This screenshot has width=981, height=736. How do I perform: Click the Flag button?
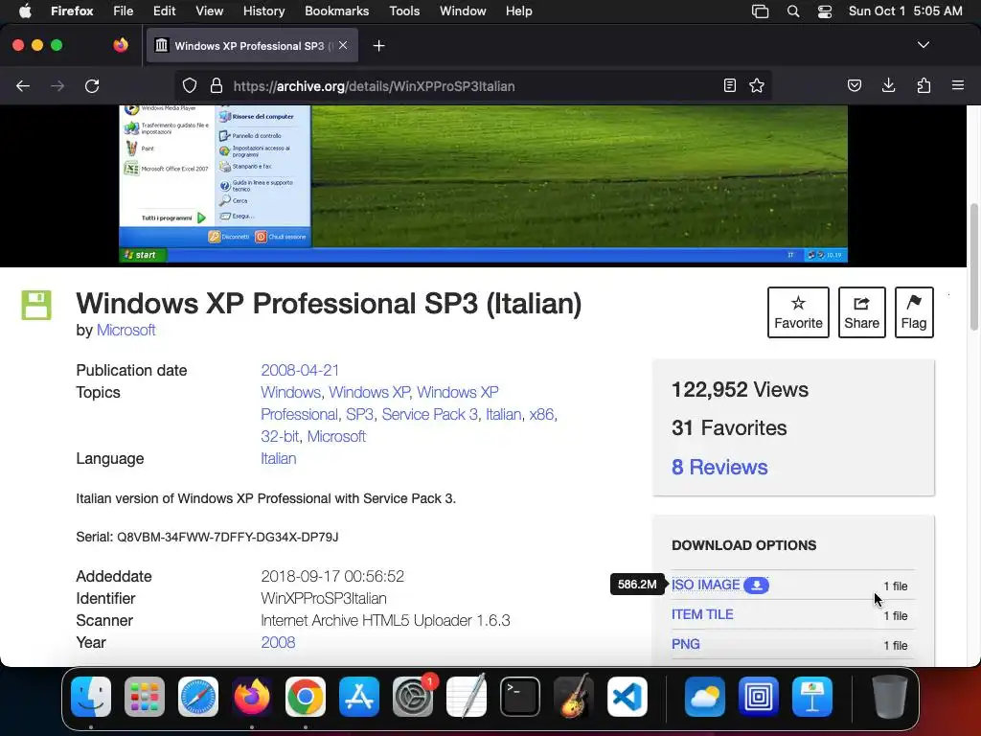click(914, 312)
